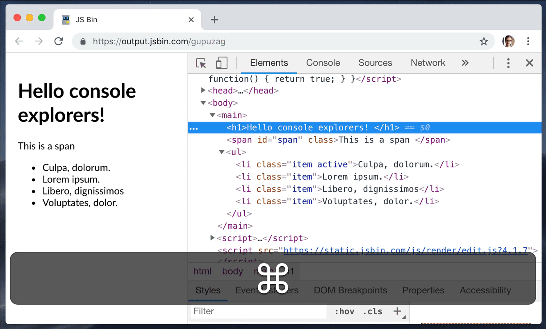Activate the inspect element picker icon

coord(201,63)
